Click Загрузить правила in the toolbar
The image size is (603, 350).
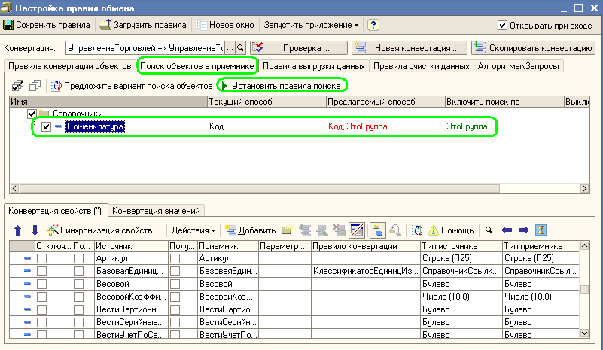[x=143, y=25]
